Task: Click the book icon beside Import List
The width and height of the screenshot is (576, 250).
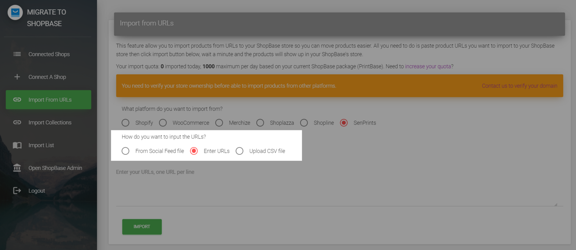Action: 17,145
